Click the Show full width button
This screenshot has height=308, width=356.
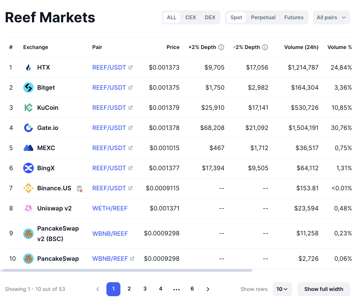click(324, 289)
